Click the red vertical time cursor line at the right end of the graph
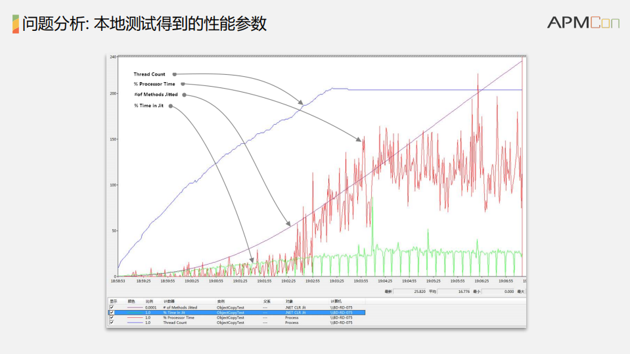630x354 pixels. pyautogui.click(x=522, y=167)
